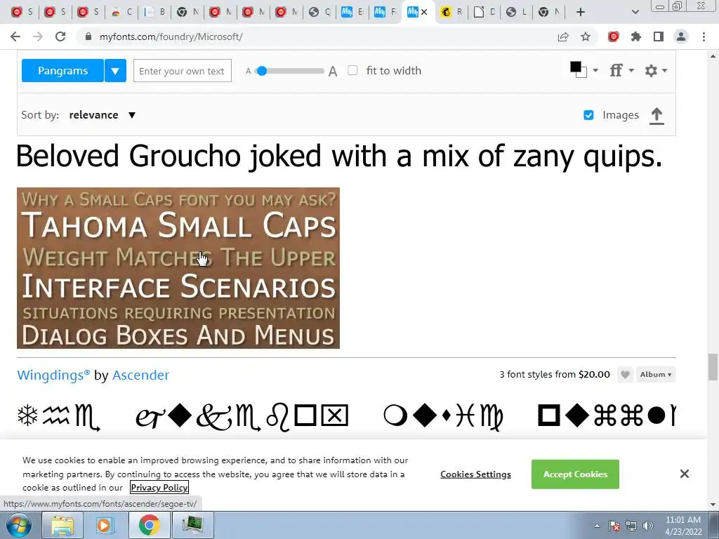Open the Windows Start menu
This screenshot has width=719, height=539.
[x=18, y=525]
